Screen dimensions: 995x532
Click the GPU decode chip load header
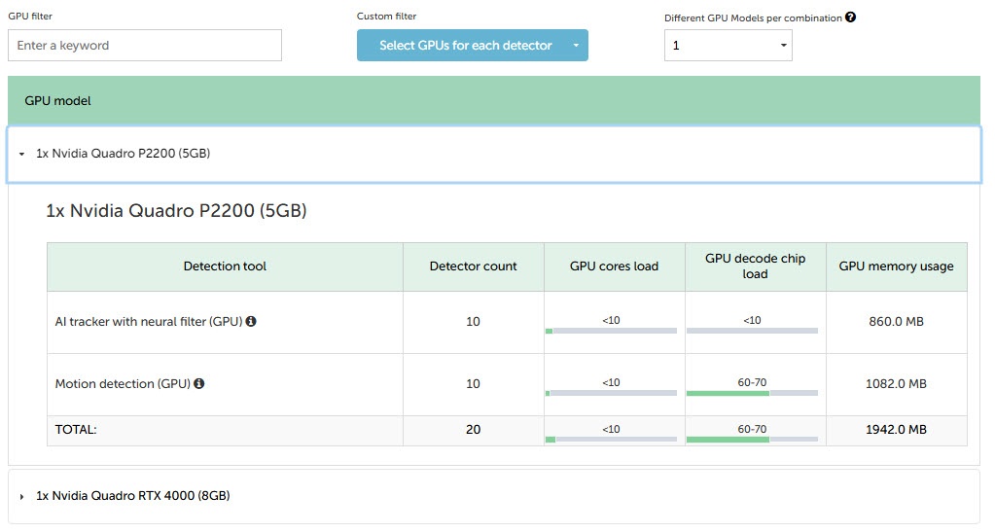pyautogui.click(x=755, y=266)
